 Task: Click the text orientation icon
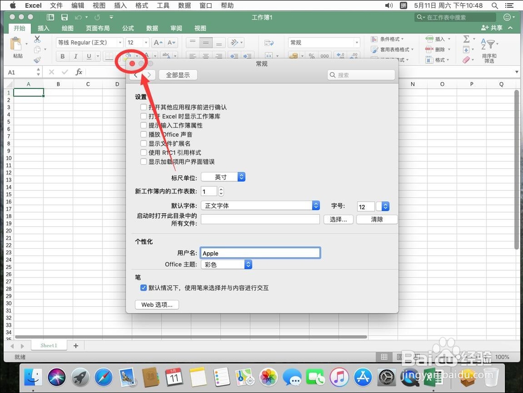point(234,43)
